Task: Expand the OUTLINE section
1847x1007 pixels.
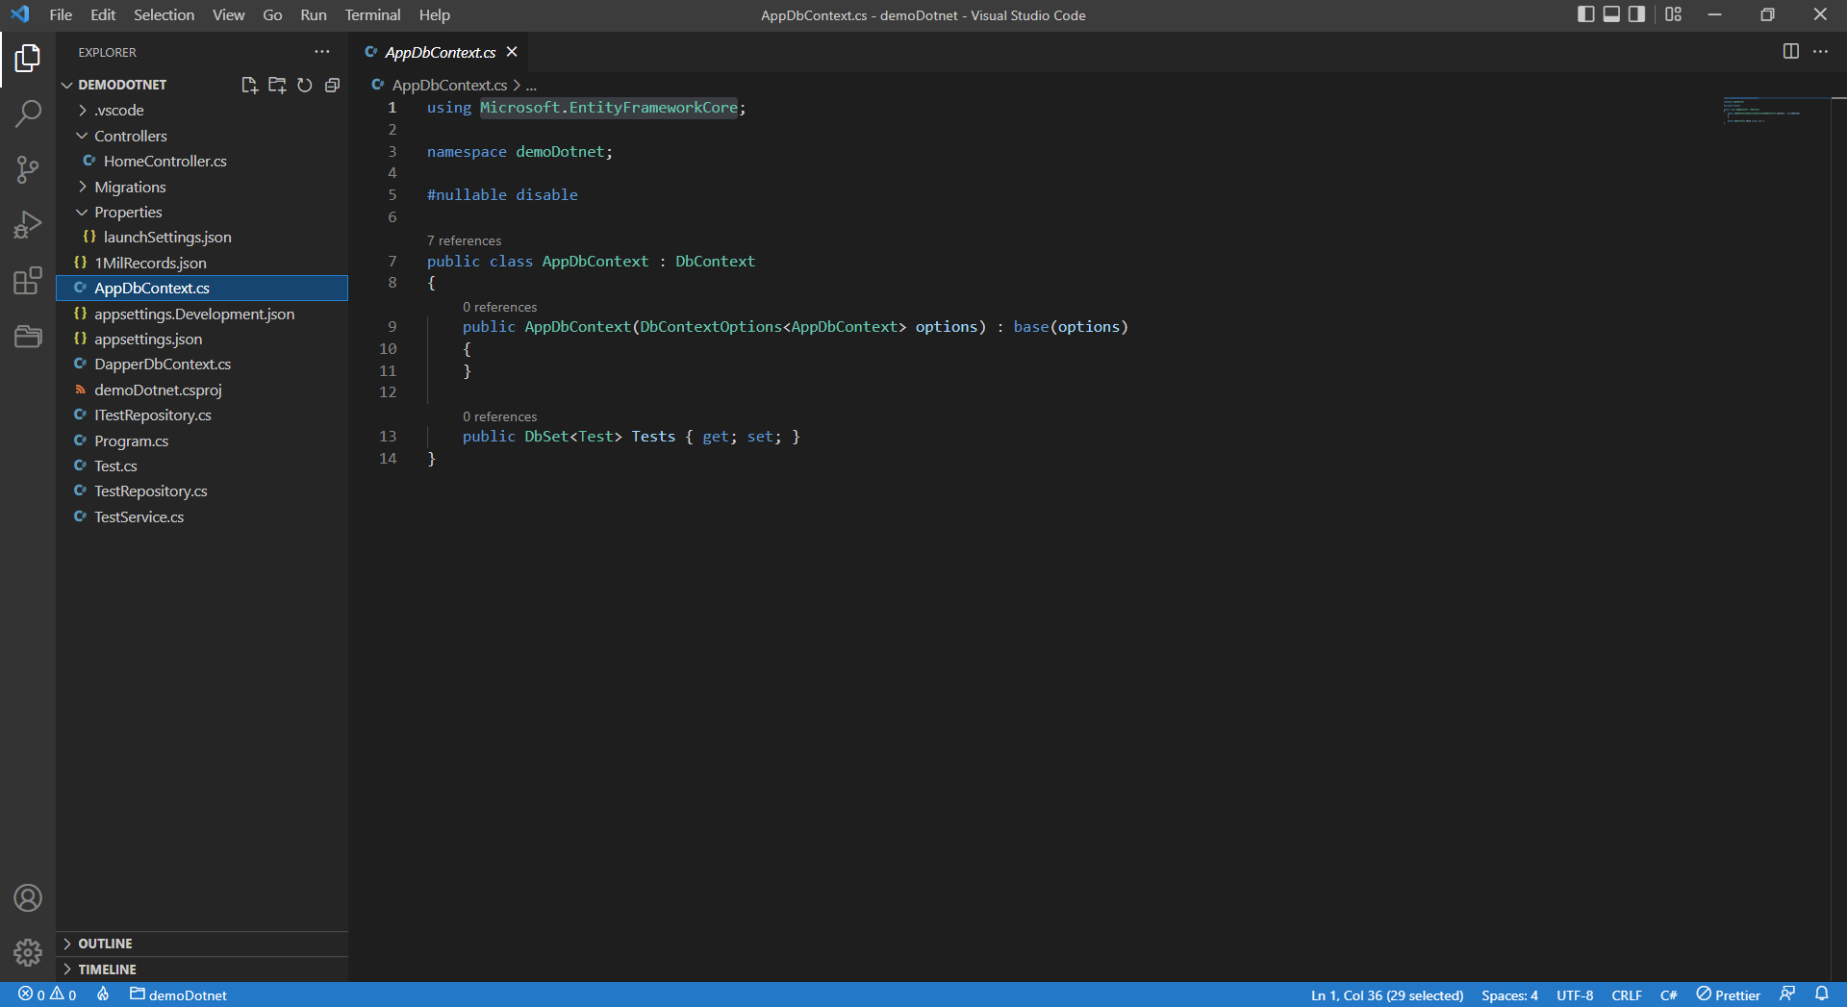Action: (202, 944)
